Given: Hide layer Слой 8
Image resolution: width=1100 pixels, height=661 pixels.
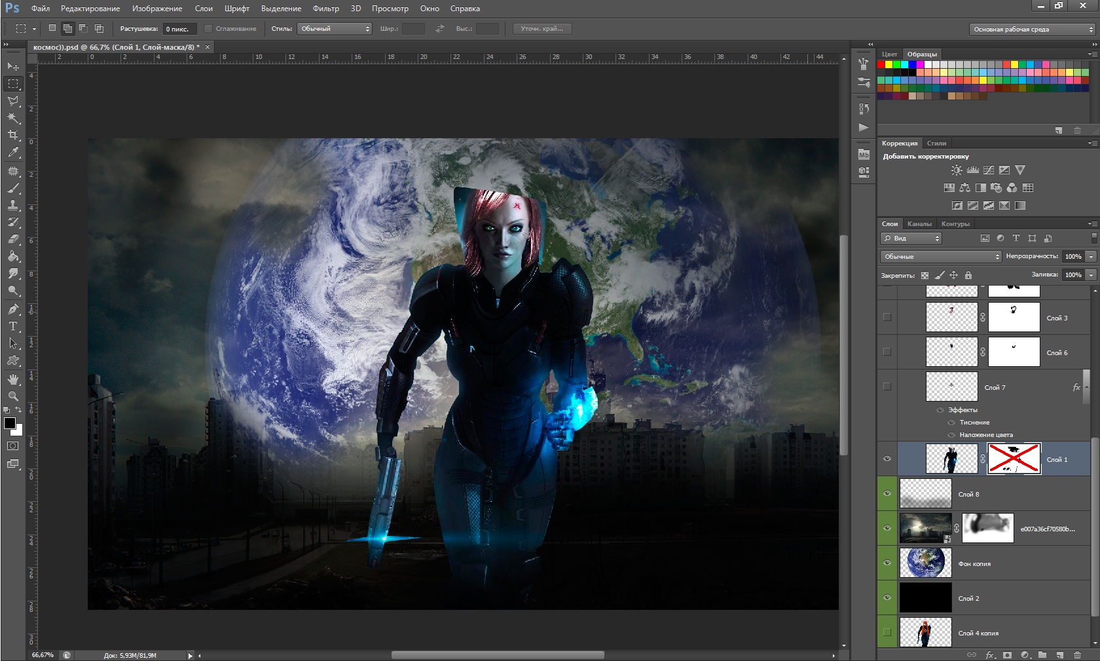Looking at the screenshot, I should coord(887,493).
